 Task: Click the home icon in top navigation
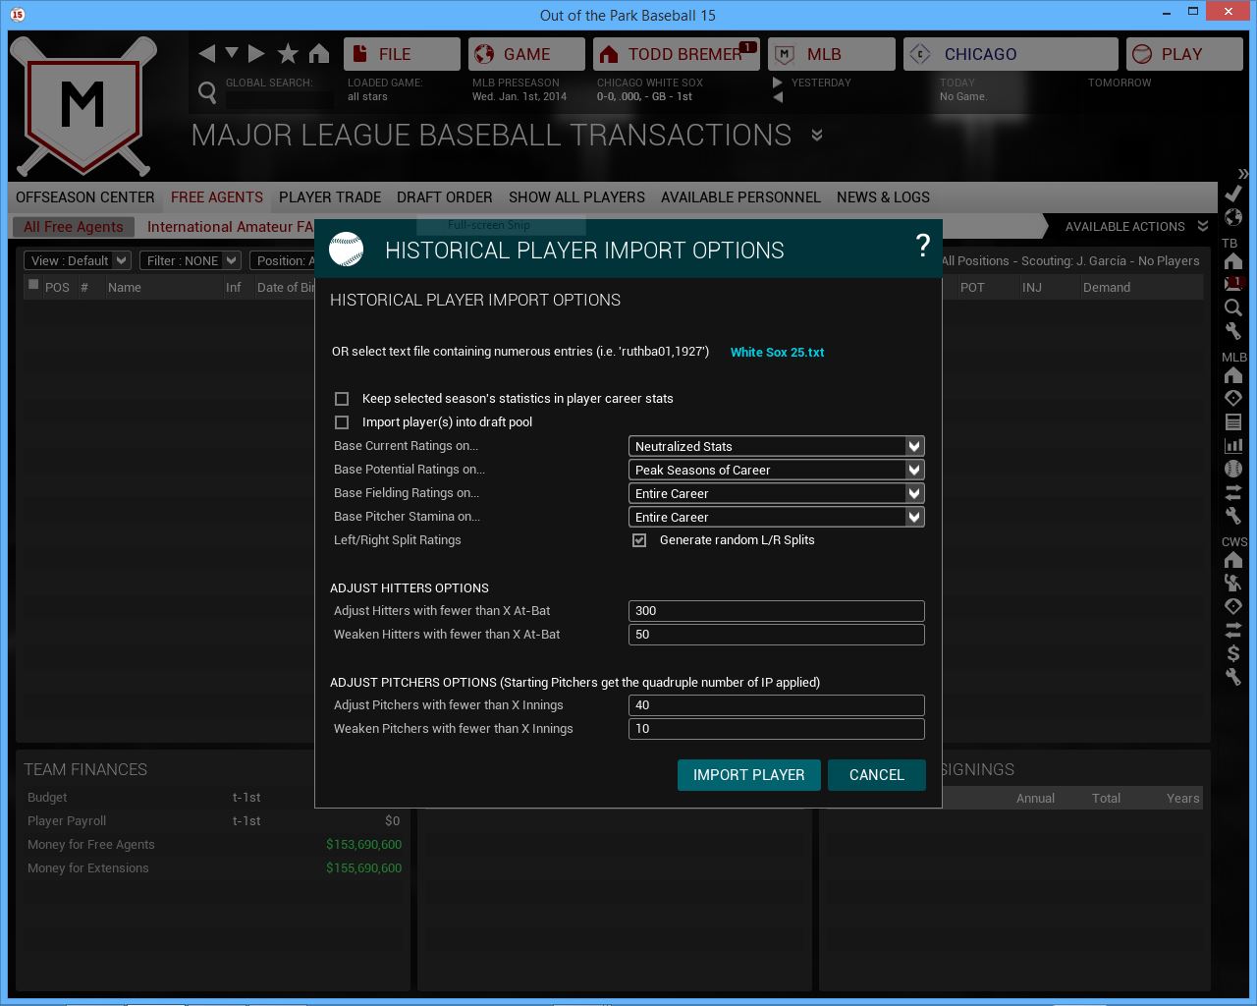319,54
